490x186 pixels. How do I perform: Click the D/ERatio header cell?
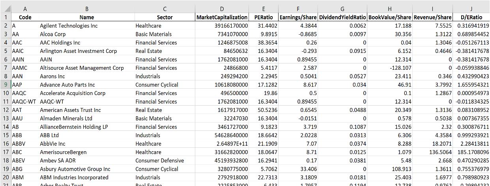471,17
